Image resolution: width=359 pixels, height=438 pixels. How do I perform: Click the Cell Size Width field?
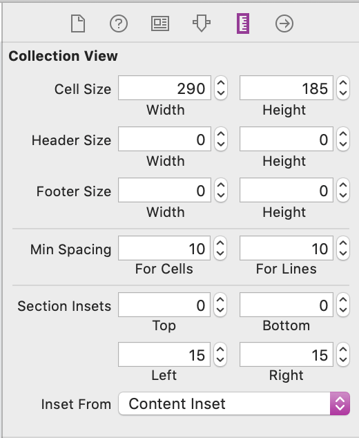[164, 88]
